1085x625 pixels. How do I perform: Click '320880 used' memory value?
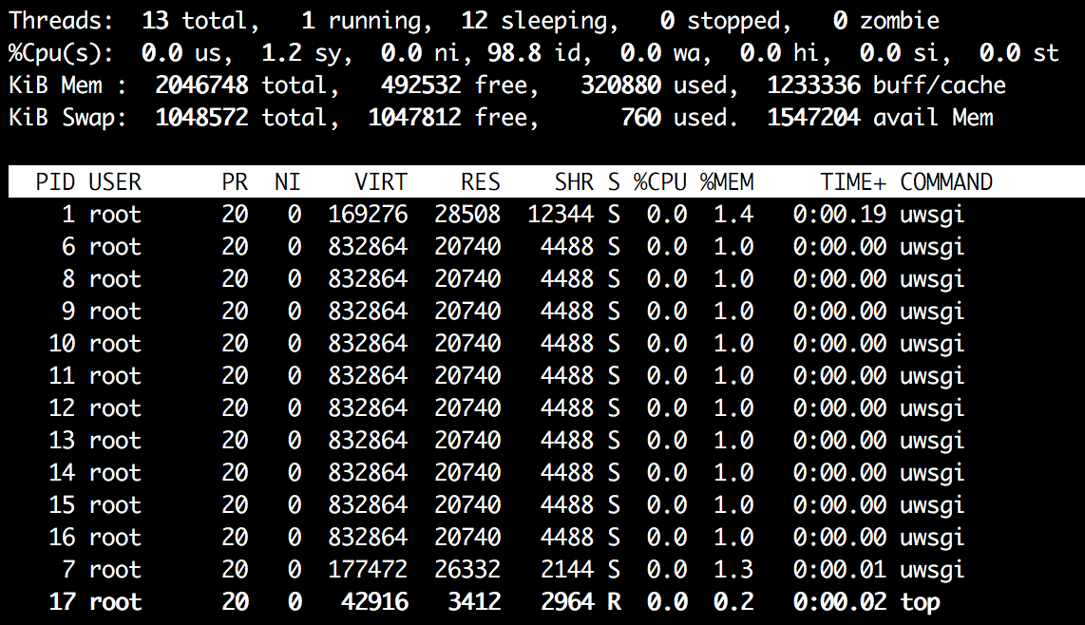tap(654, 85)
